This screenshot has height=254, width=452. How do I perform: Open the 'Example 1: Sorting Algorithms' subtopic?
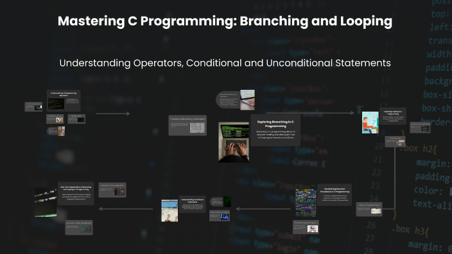[112, 190]
